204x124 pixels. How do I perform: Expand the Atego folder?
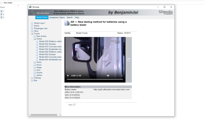pos(39,67)
